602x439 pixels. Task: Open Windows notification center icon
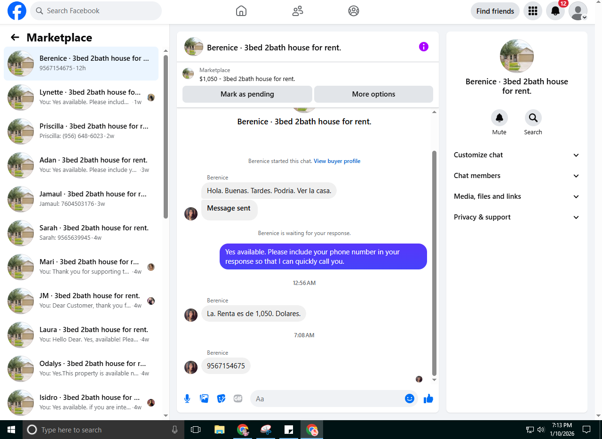(x=586, y=430)
